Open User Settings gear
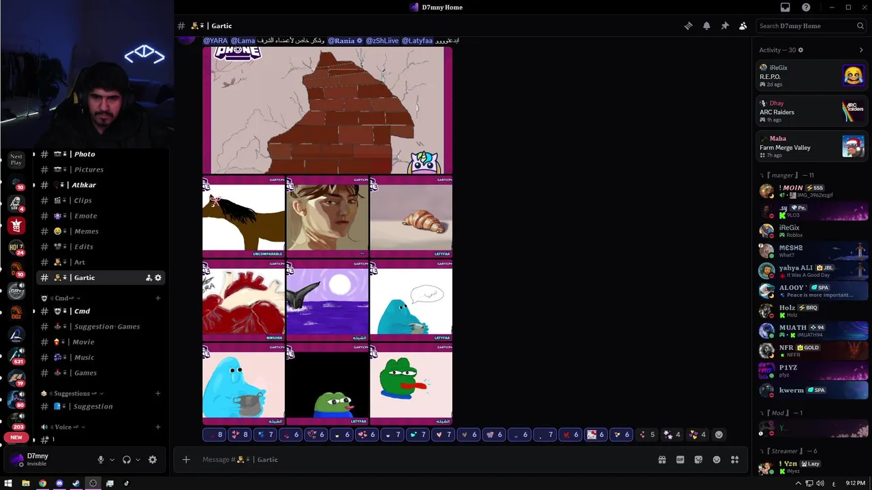The width and height of the screenshot is (872, 490). coord(153,459)
